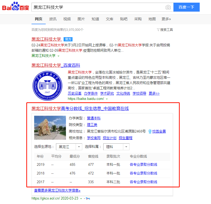This screenshot has height=204, width=211.
Task: Switch to the 网页 tab
Action: coord(38,19)
